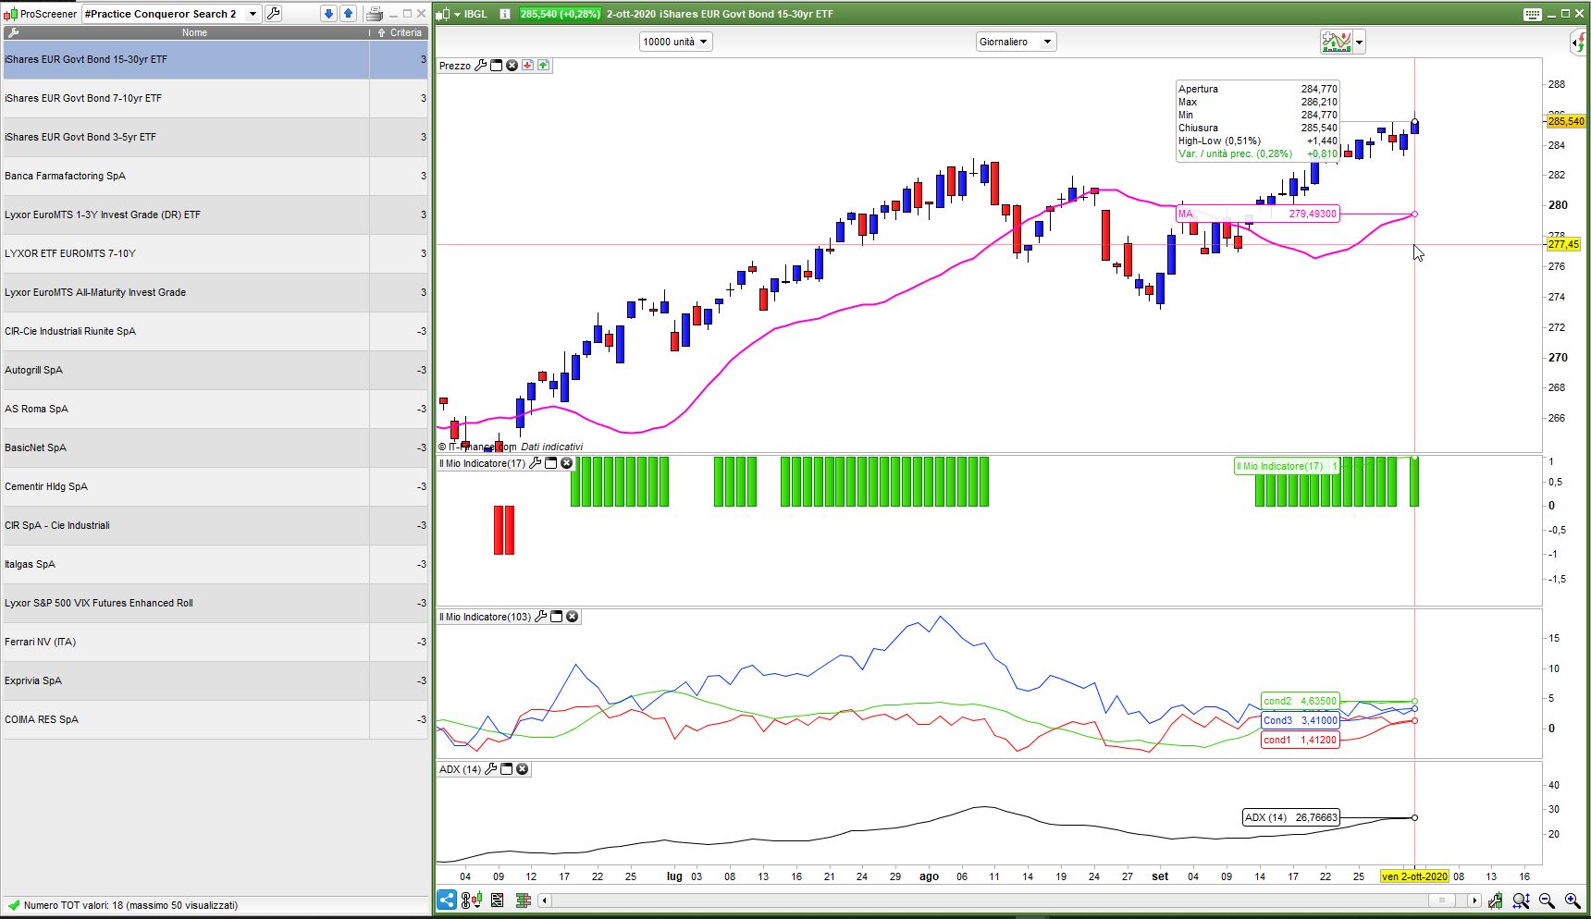
Task: Maximize the ADX (14) panel
Action: pos(507,769)
